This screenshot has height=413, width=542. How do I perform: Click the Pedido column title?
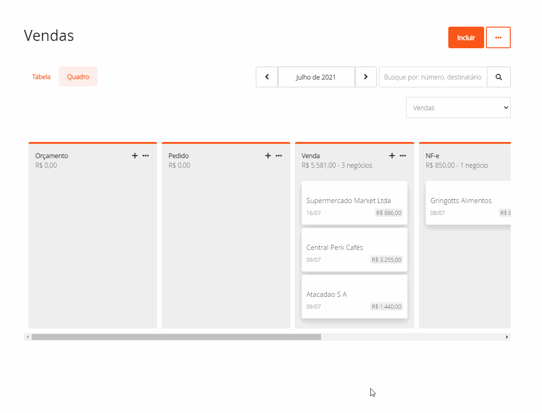coord(179,156)
